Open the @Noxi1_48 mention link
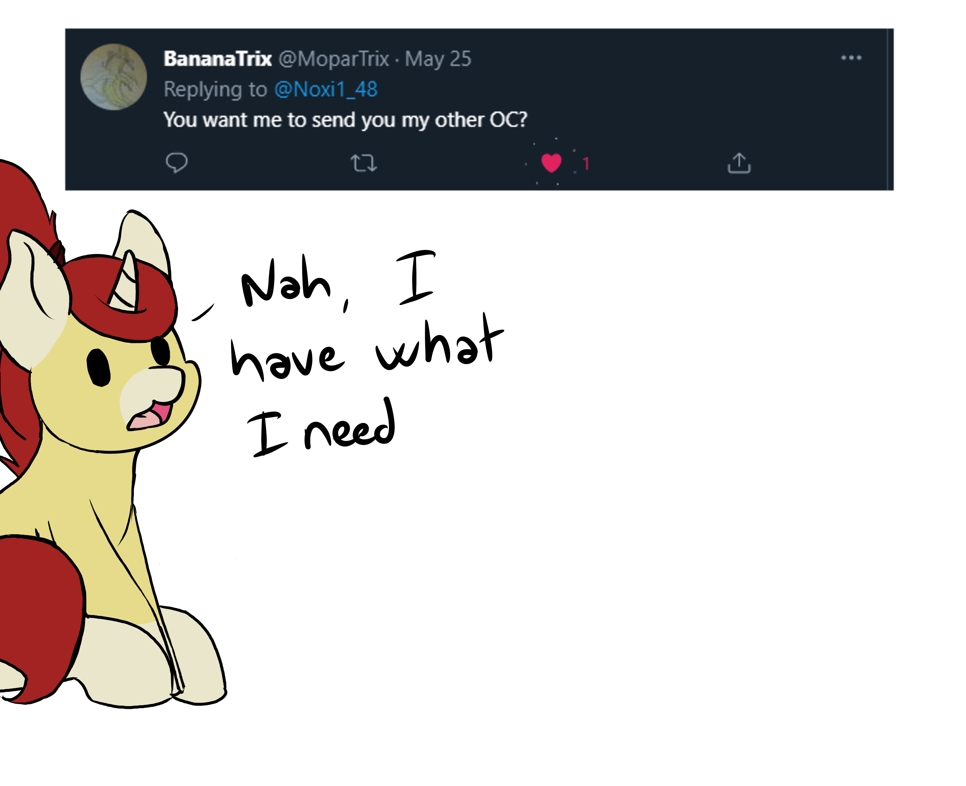Image resolution: width=966 pixels, height=786 pixels. click(x=326, y=89)
